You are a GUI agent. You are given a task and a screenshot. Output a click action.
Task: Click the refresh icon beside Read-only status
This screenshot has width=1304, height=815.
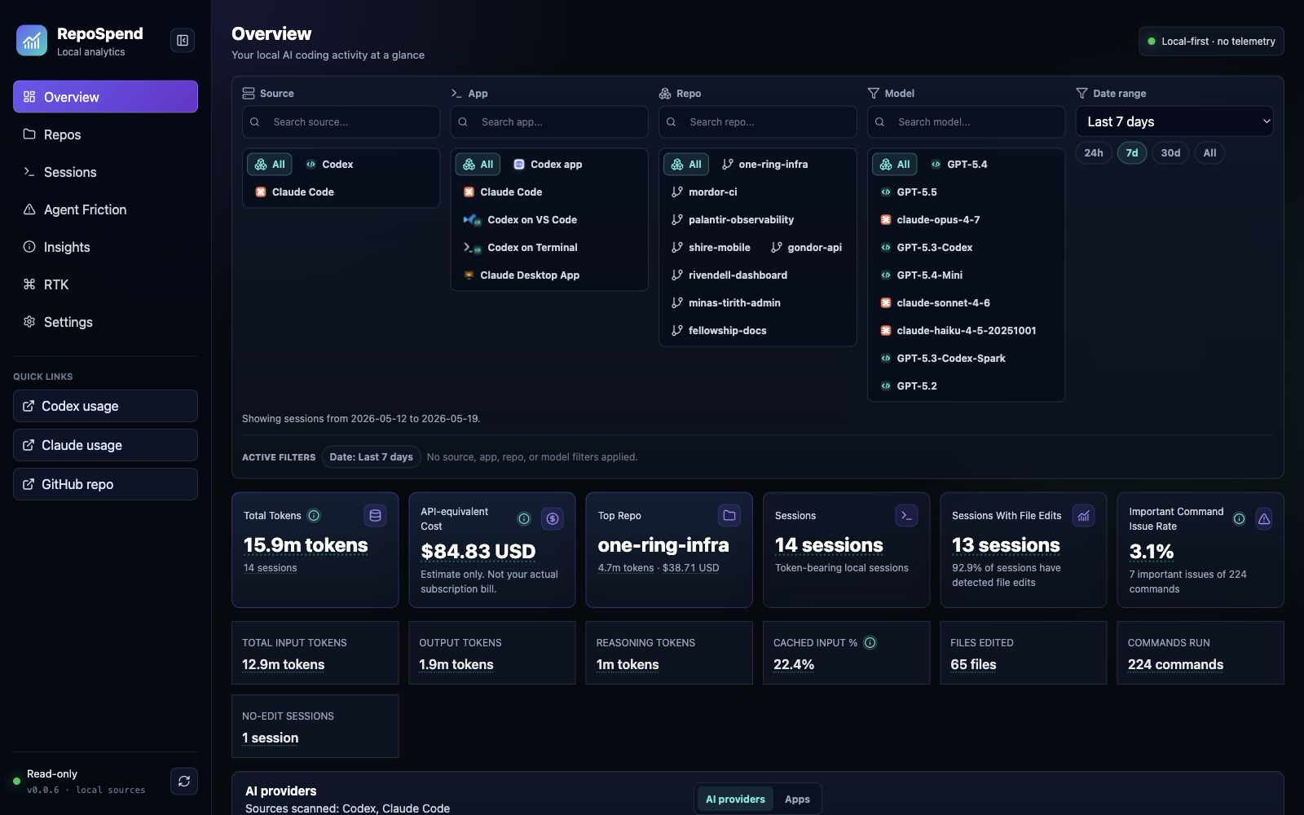(x=184, y=781)
